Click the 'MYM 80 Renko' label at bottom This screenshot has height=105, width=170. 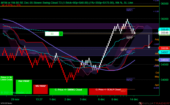coord(7,103)
